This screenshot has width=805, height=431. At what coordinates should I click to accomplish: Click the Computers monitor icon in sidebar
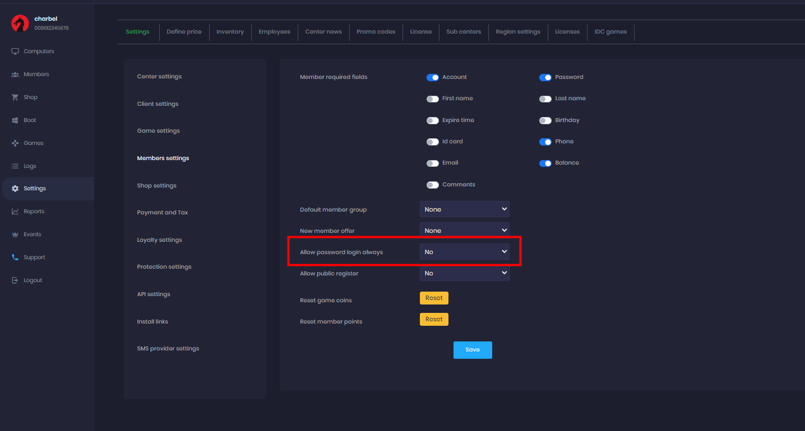point(15,51)
